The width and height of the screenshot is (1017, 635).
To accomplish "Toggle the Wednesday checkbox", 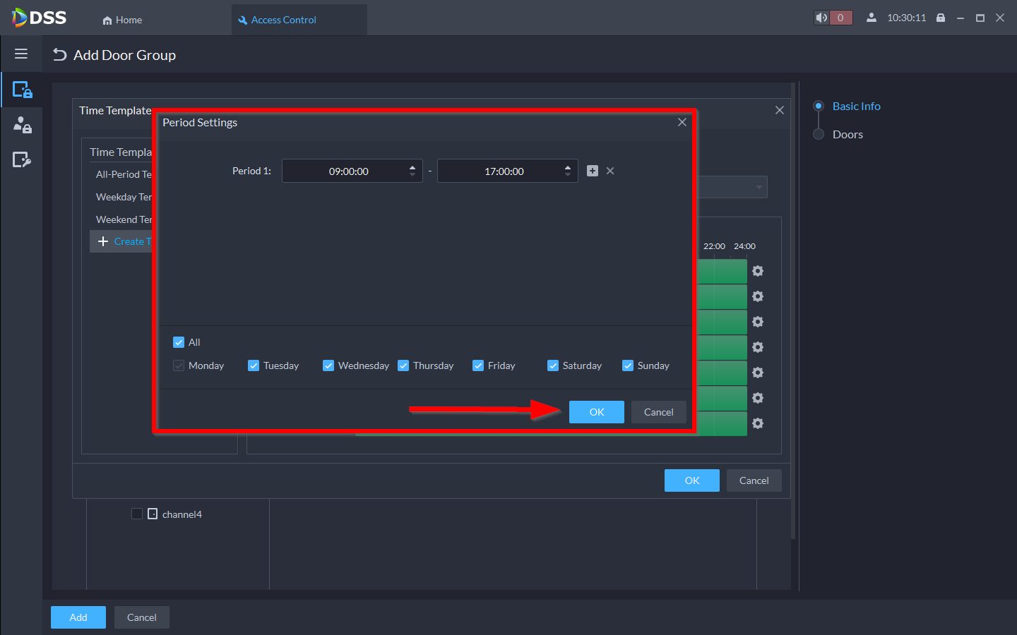I will pyautogui.click(x=328, y=365).
